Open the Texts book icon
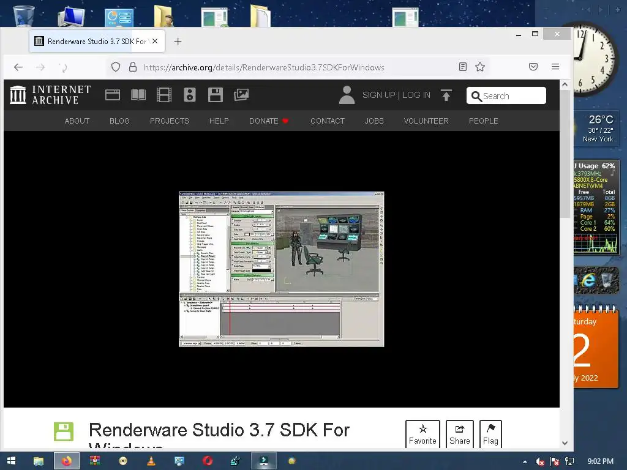627x470 pixels. 138,95
